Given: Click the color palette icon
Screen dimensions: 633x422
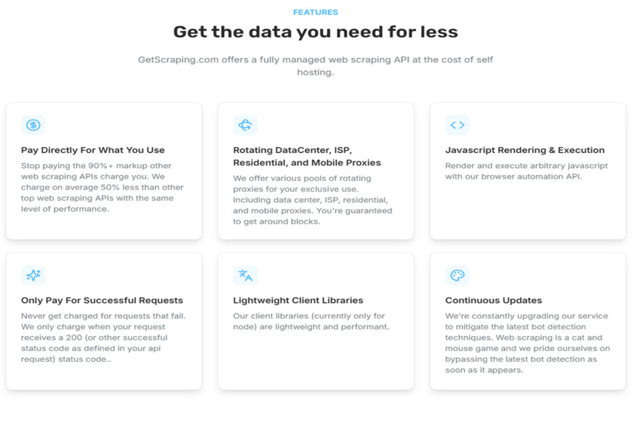Looking at the screenshot, I should (x=457, y=275).
